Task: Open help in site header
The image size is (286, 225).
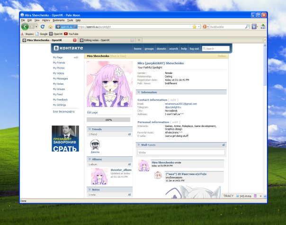Action: pyautogui.click(x=184, y=49)
